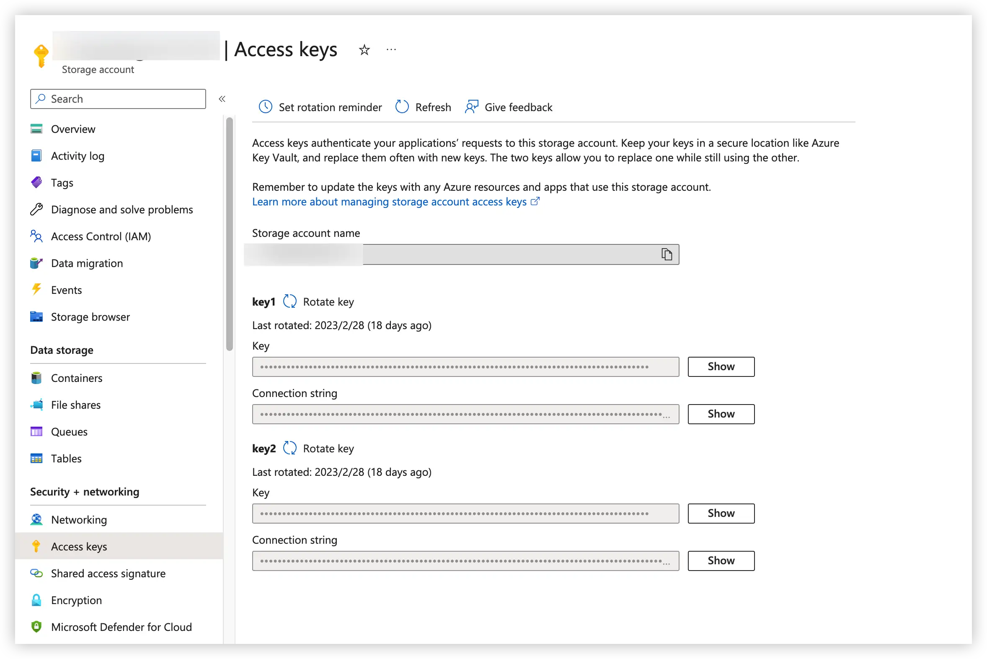Click the masked key2 Connection string field
Screen dimensions: 987x659
point(465,561)
